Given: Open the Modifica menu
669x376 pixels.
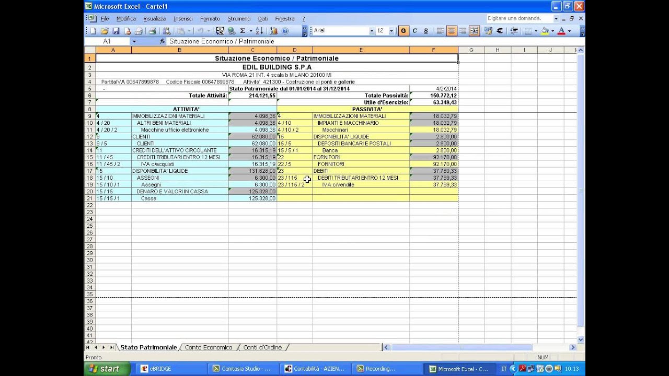Looking at the screenshot, I should (126, 19).
